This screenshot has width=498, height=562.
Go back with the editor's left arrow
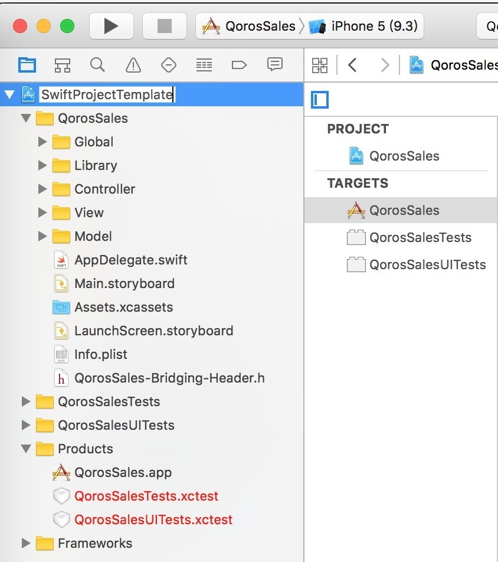[x=353, y=64]
